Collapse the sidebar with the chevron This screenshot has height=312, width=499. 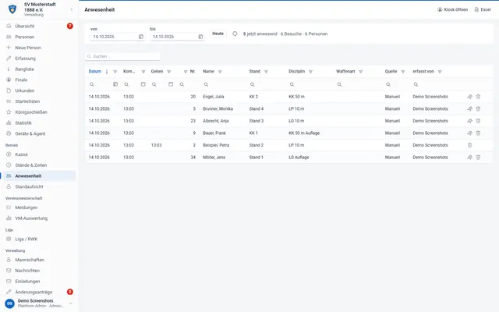[72, 9]
